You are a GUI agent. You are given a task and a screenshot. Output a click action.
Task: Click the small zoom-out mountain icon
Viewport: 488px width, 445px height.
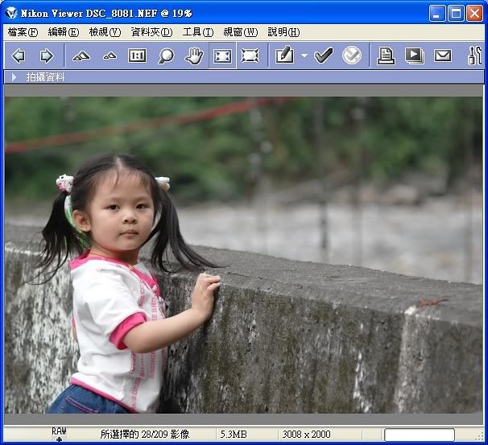(x=110, y=56)
